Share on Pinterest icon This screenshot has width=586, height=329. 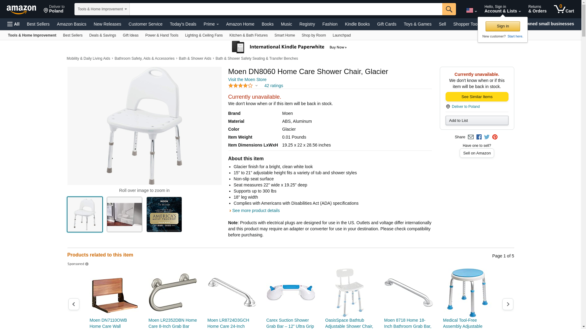click(x=495, y=137)
